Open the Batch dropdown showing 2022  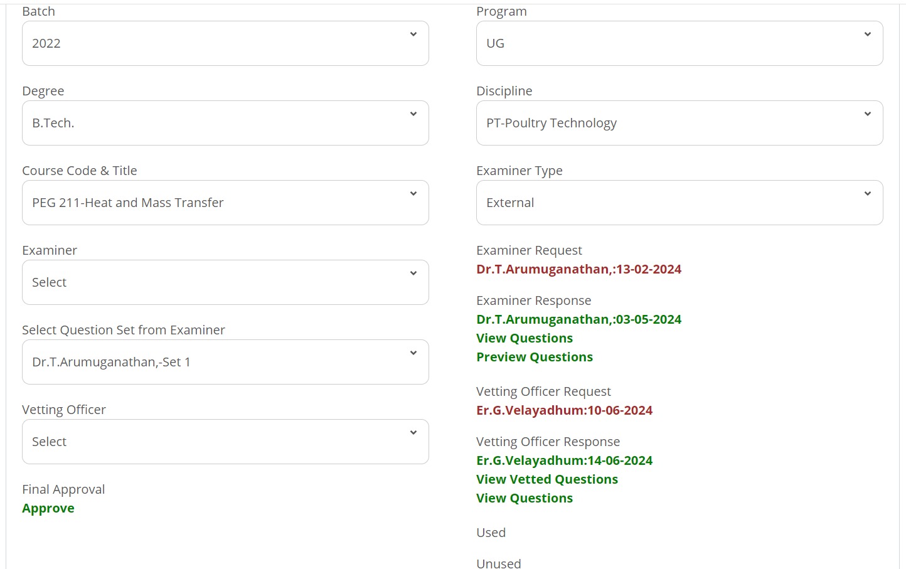[x=225, y=43]
